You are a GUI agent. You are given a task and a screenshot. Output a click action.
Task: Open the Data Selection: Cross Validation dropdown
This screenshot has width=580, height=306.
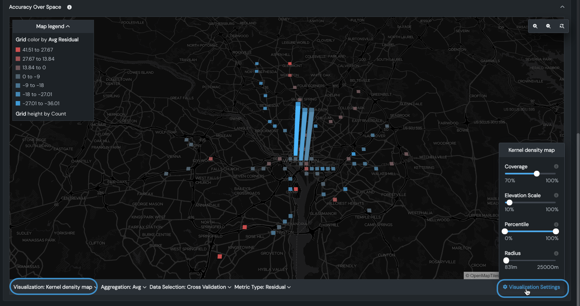pos(190,287)
